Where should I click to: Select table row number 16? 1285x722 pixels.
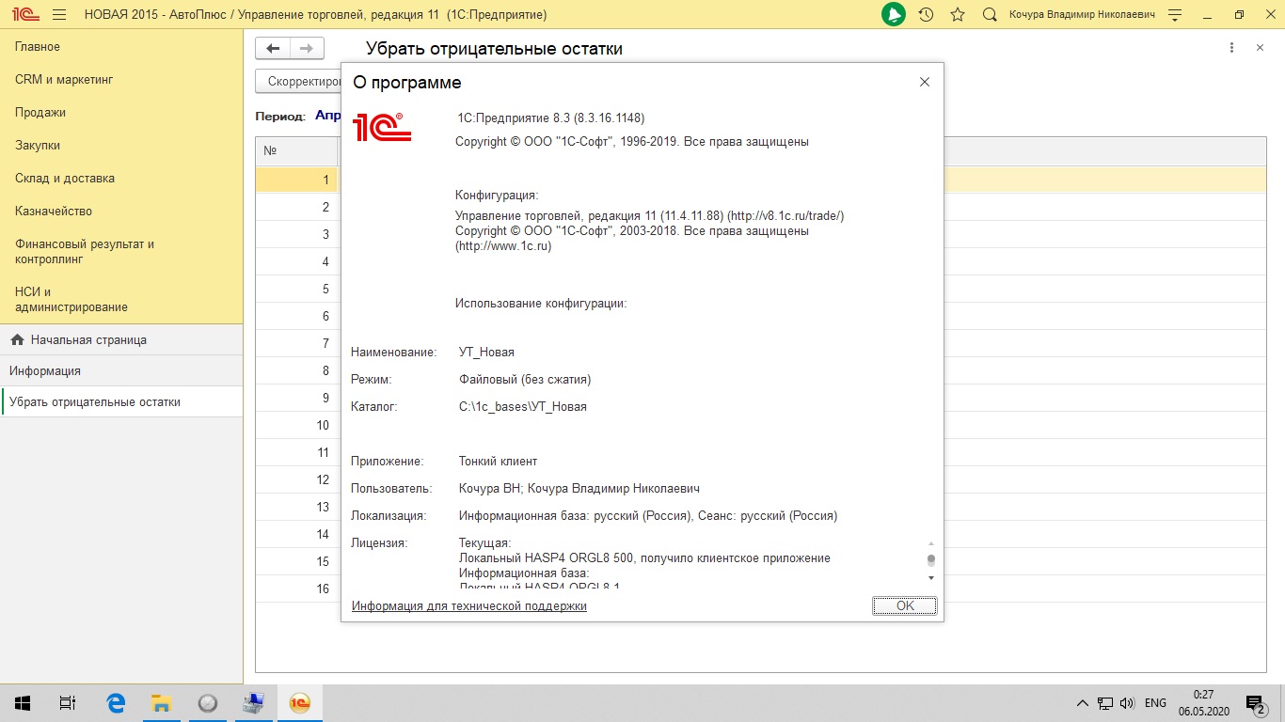(x=296, y=589)
